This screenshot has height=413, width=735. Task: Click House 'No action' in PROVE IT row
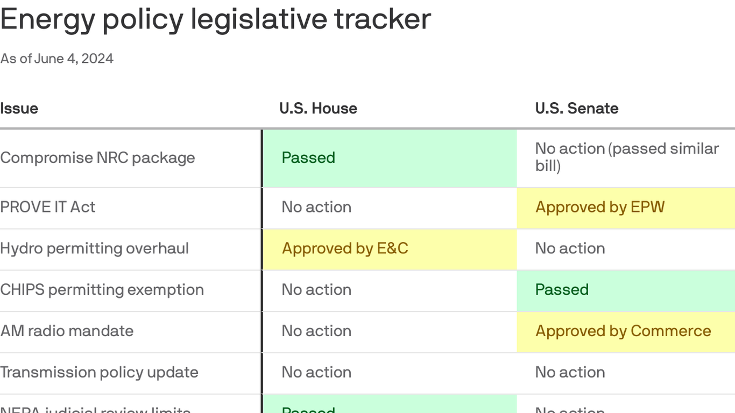coord(316,207)
